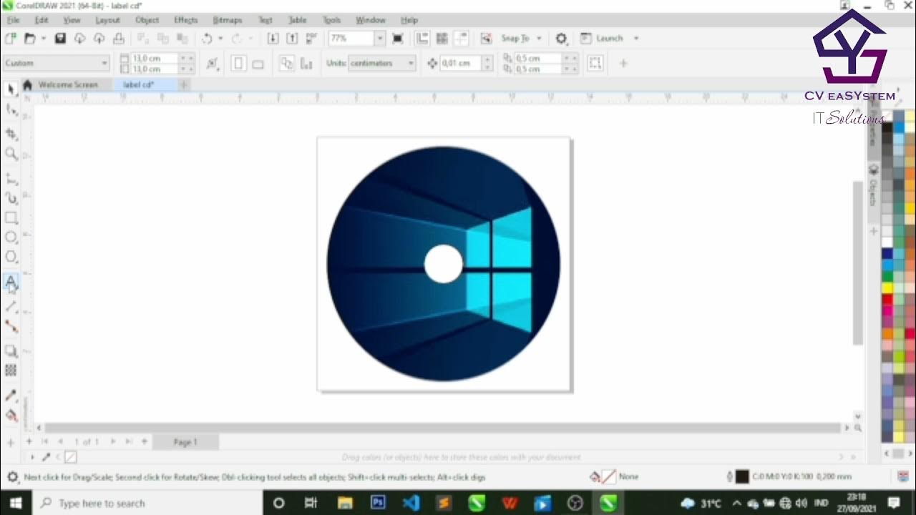Pick the yellow swatch in color palette
This screenshot has width=916, height=515.
click(x=887, y=288)
